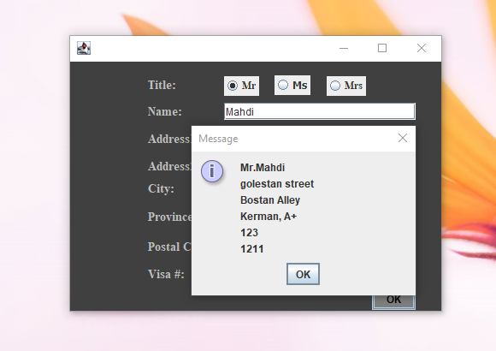Close the main form window
Image resolution: width=496 pixels, height=351 pixels.
(x=422, y=48)
